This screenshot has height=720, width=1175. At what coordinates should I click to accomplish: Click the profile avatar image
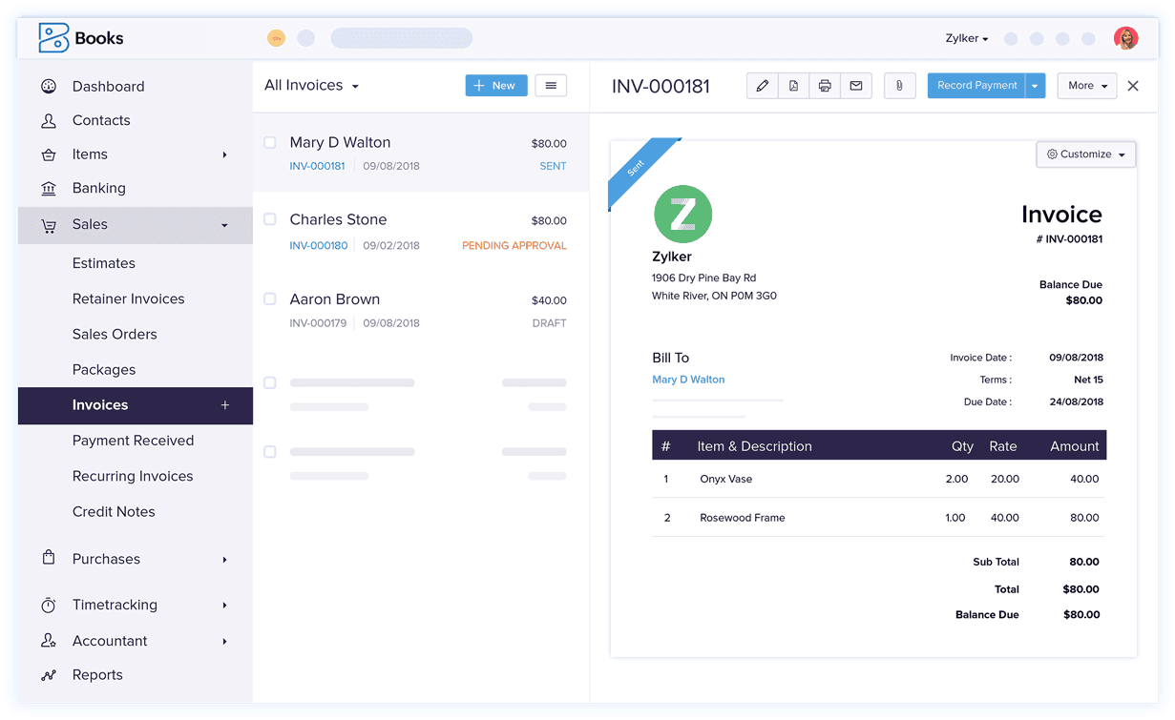pos(1126,38)
